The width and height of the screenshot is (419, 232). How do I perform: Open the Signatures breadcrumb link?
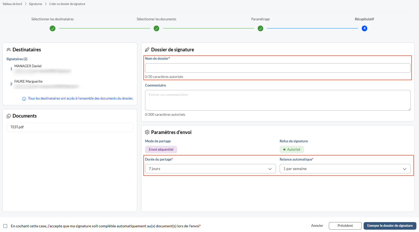[x=36, y=4]
